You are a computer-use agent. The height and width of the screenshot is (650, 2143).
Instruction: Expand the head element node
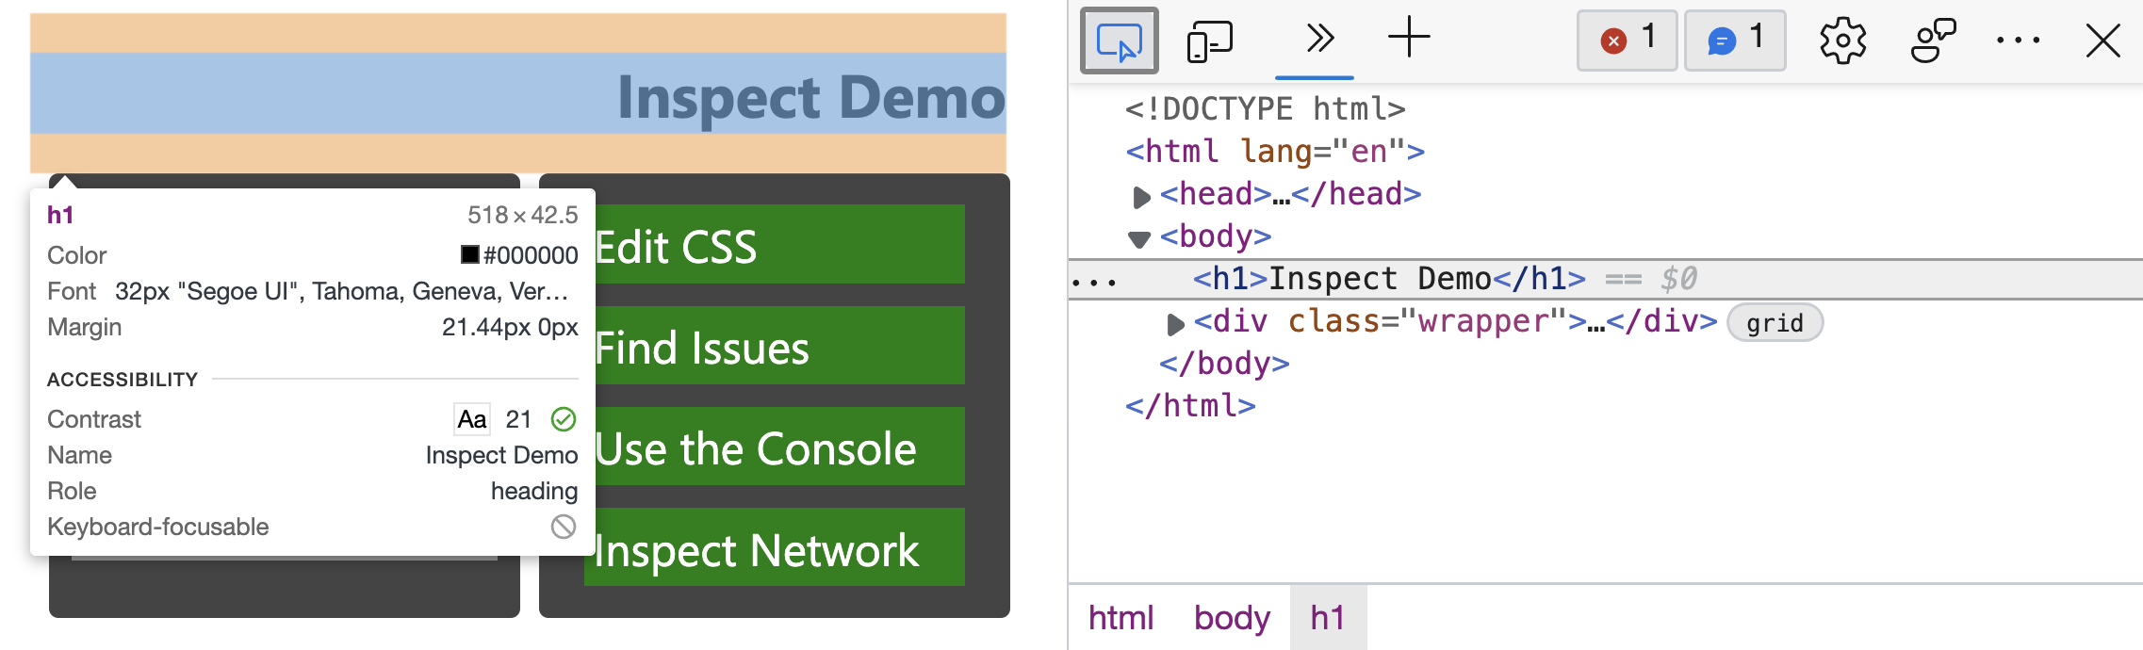[x=1141, y=196]
